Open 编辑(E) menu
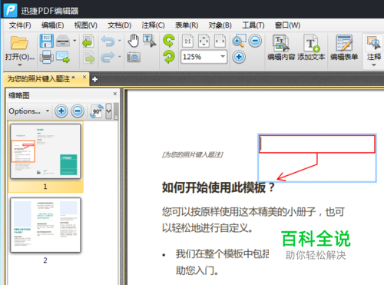The width and height of the screenshot is (384, 285). pos(52,25)
